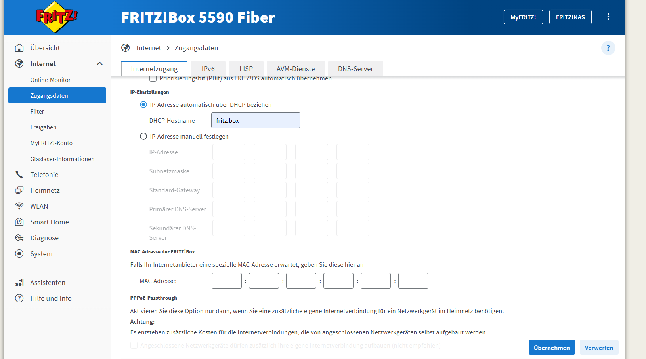Click the fourth MAC-Adresse field

pos(338,281)
